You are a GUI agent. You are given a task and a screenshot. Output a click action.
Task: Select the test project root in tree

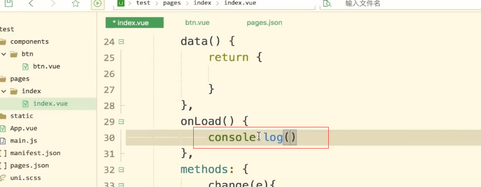click(7, 29)
